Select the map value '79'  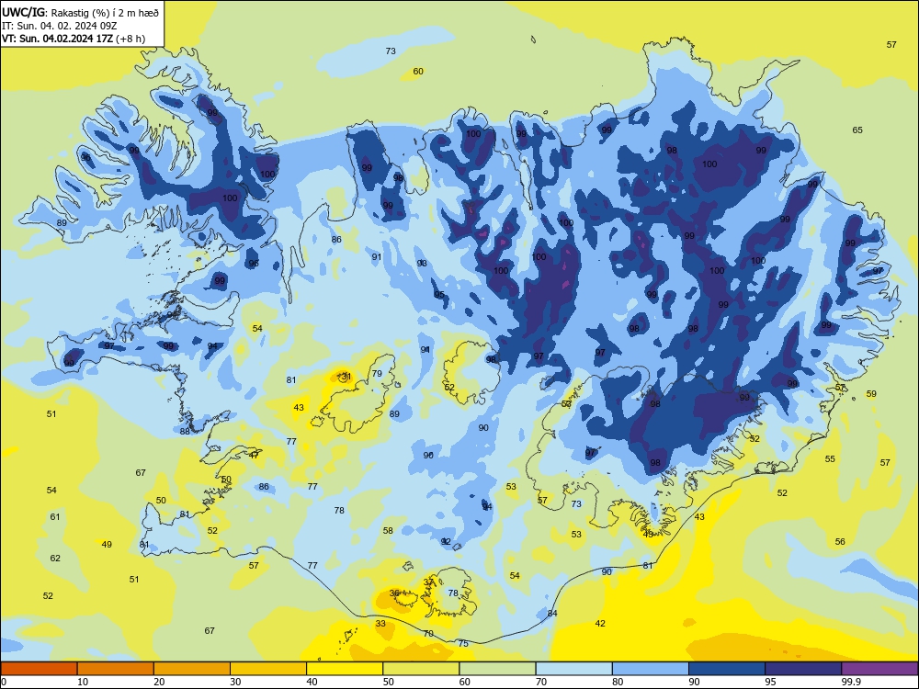tap(377, 373)
